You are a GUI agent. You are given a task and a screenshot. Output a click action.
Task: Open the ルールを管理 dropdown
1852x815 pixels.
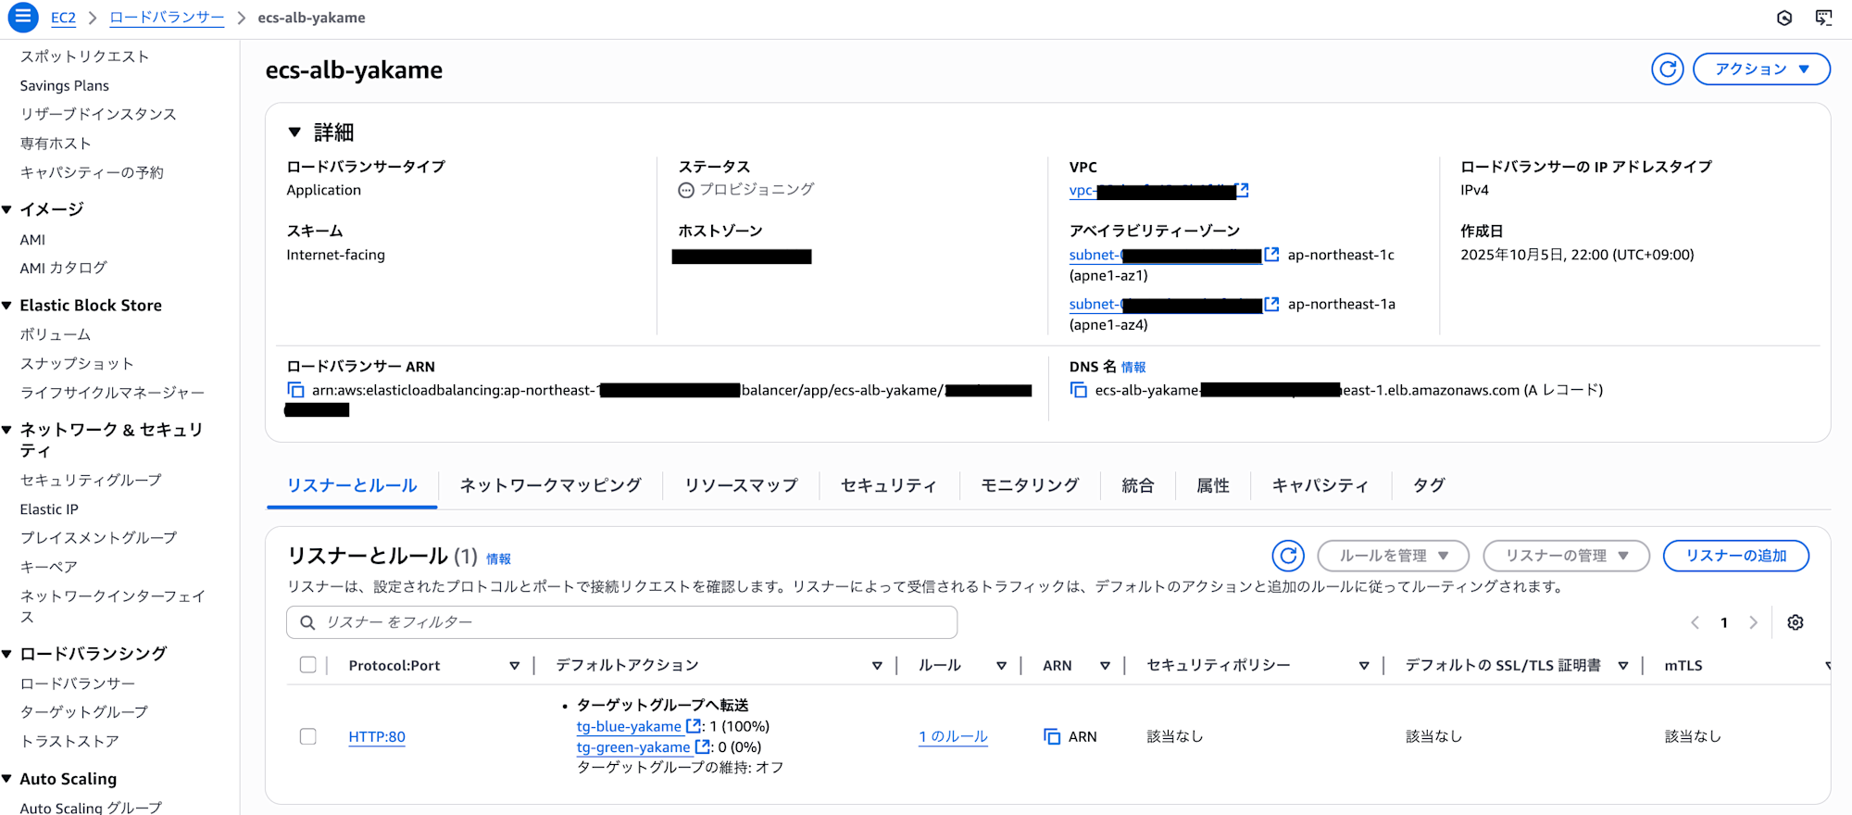pyautogui.click(x=1394, y=556)
